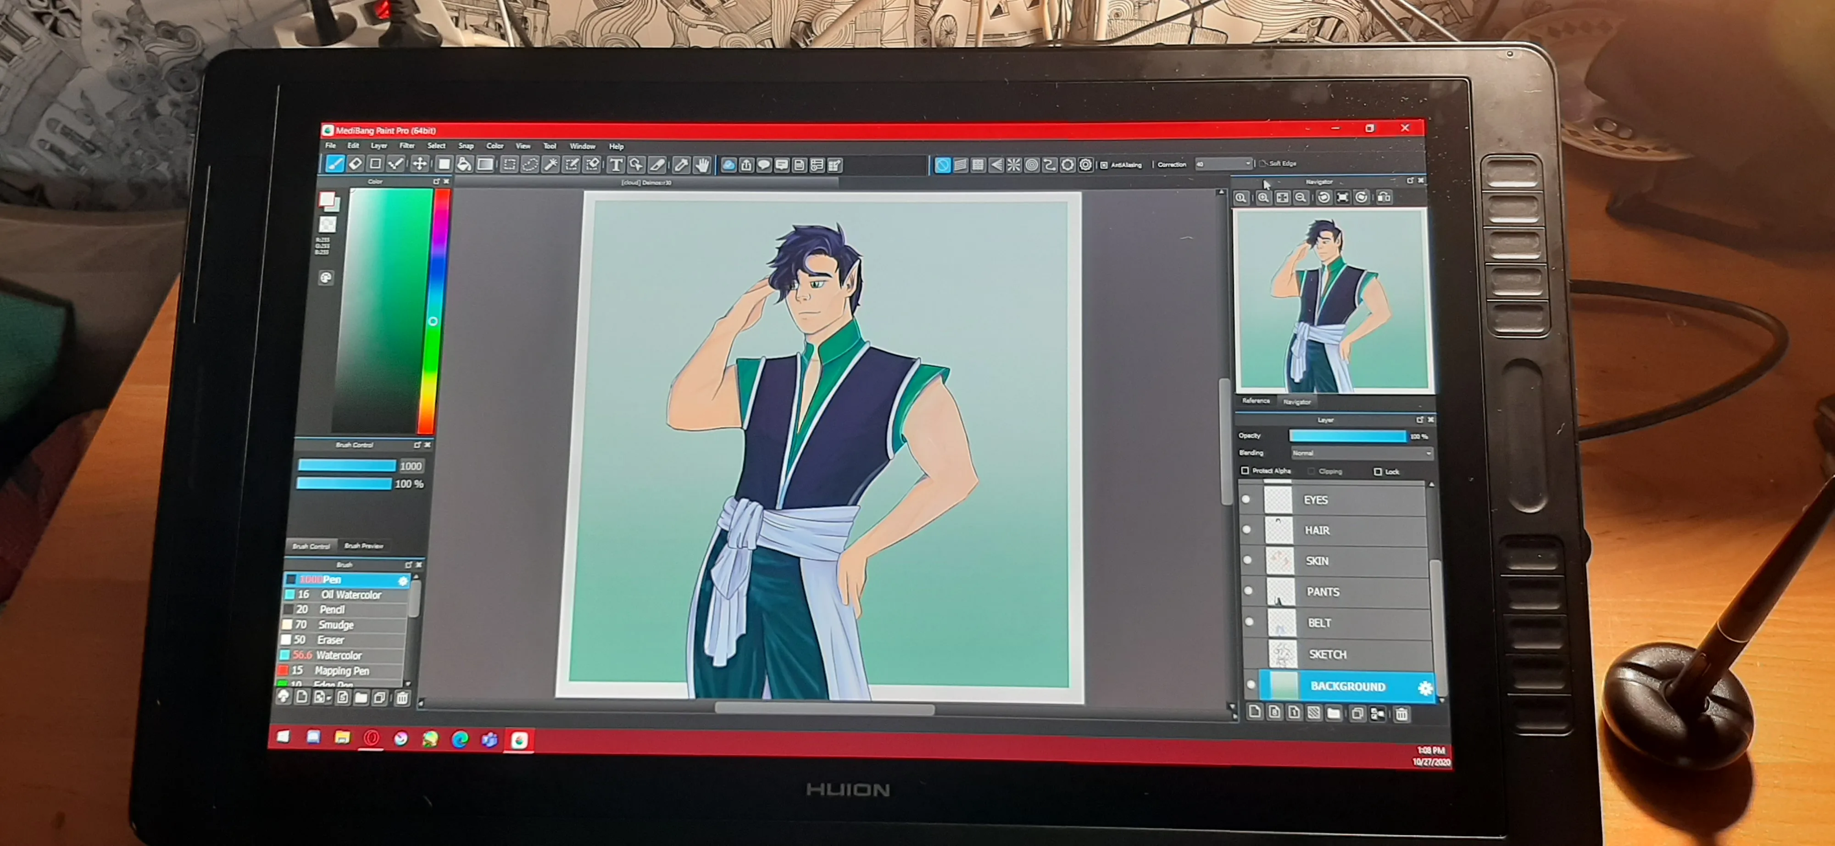Image resolution: width=1835 pixels, height=846 pixels.
Task: Switch to the Reference tab
Action: [1256, 401]
